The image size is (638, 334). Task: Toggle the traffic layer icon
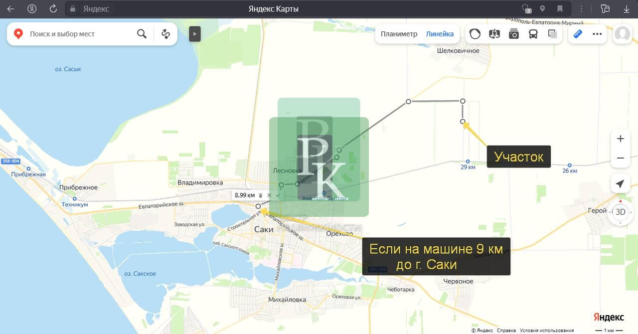pyautogui.click(x=475, y=34)
